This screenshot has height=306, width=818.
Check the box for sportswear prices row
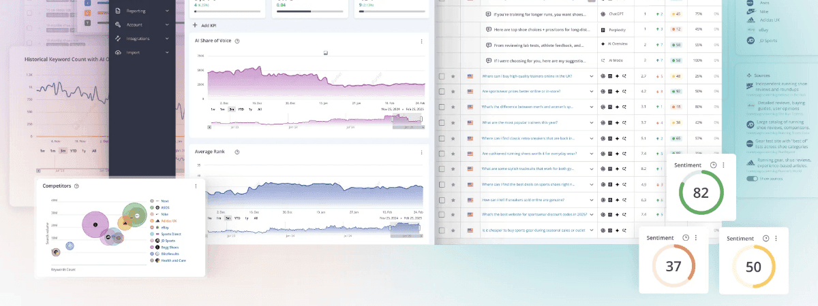(x=442, y=91)
